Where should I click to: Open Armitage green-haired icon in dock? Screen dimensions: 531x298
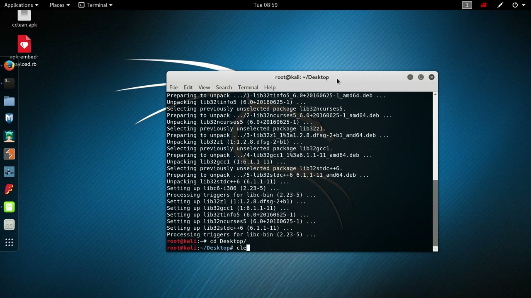click(9, 136)
